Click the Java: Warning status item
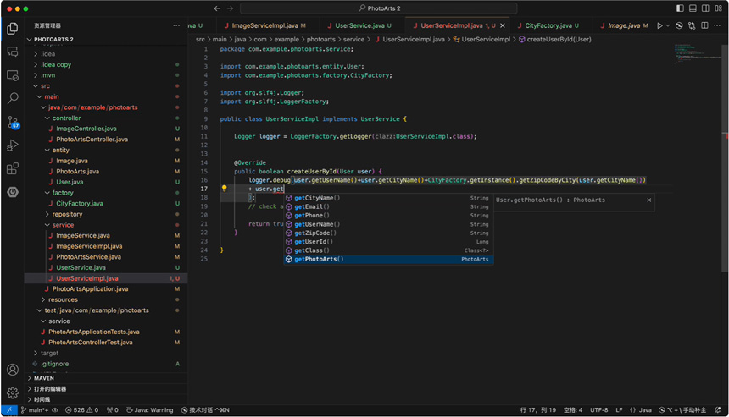Viewport: 729px width, 417px height. [x=150, y=410]
